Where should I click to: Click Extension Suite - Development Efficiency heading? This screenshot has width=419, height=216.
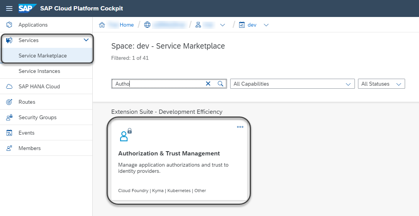click(167, 111)
